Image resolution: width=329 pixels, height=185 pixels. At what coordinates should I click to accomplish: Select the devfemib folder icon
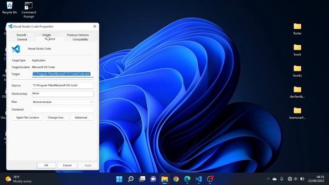pos(297,89)
